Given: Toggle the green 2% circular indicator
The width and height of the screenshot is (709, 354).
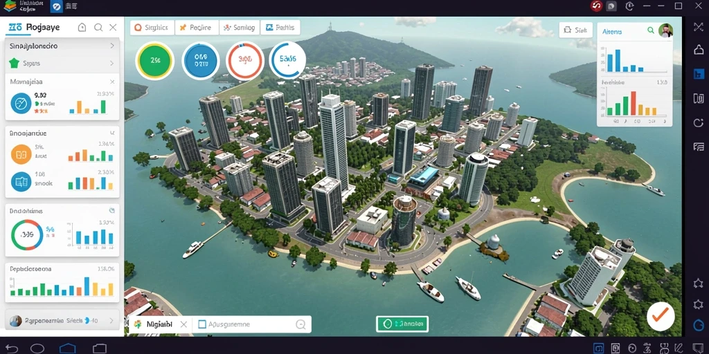Looking at the screenshot, I should pyautogui.click(x=155, y=61).
